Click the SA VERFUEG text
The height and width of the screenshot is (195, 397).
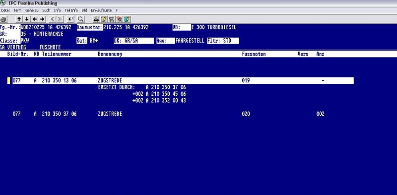13,47
